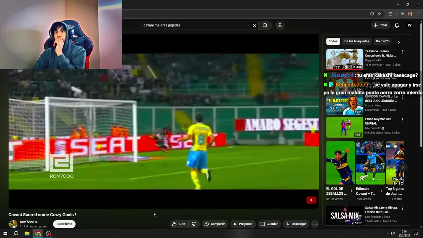Screen dimensions: 423x238
Task: Open 'Te Busco - Remix' thumbnail
Action: [345, 59]
